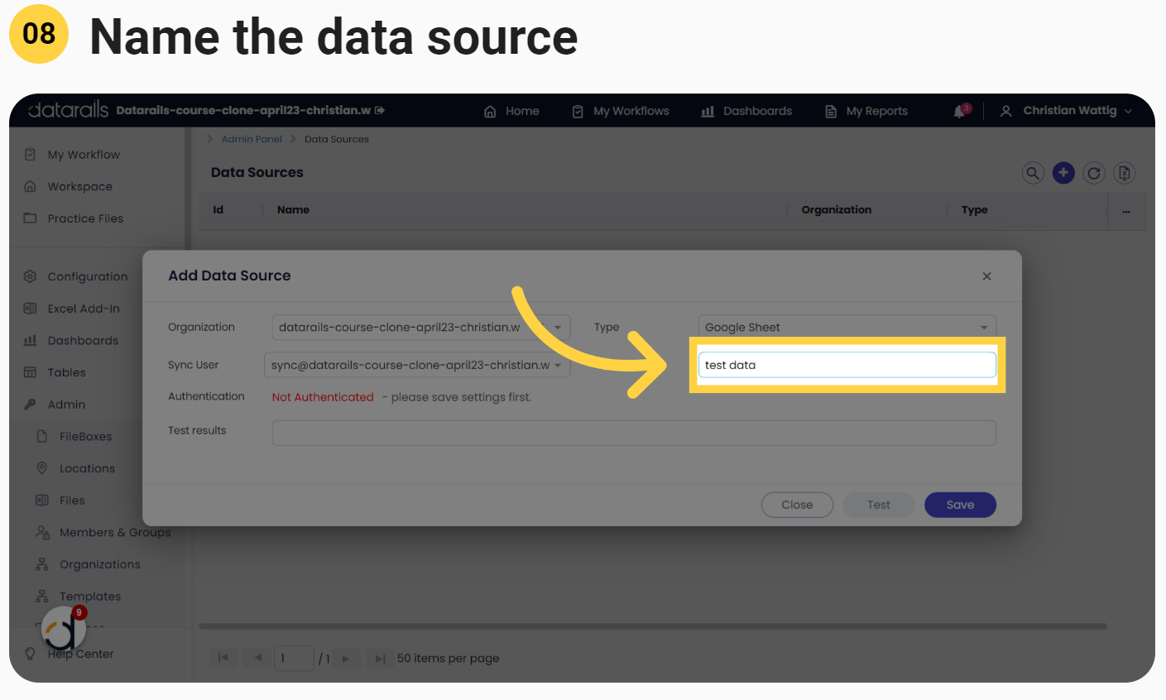The image size is (1166, 700).
Task: Click the Close button in dialog
Action: pyautogui.click(x=797, y=505)
